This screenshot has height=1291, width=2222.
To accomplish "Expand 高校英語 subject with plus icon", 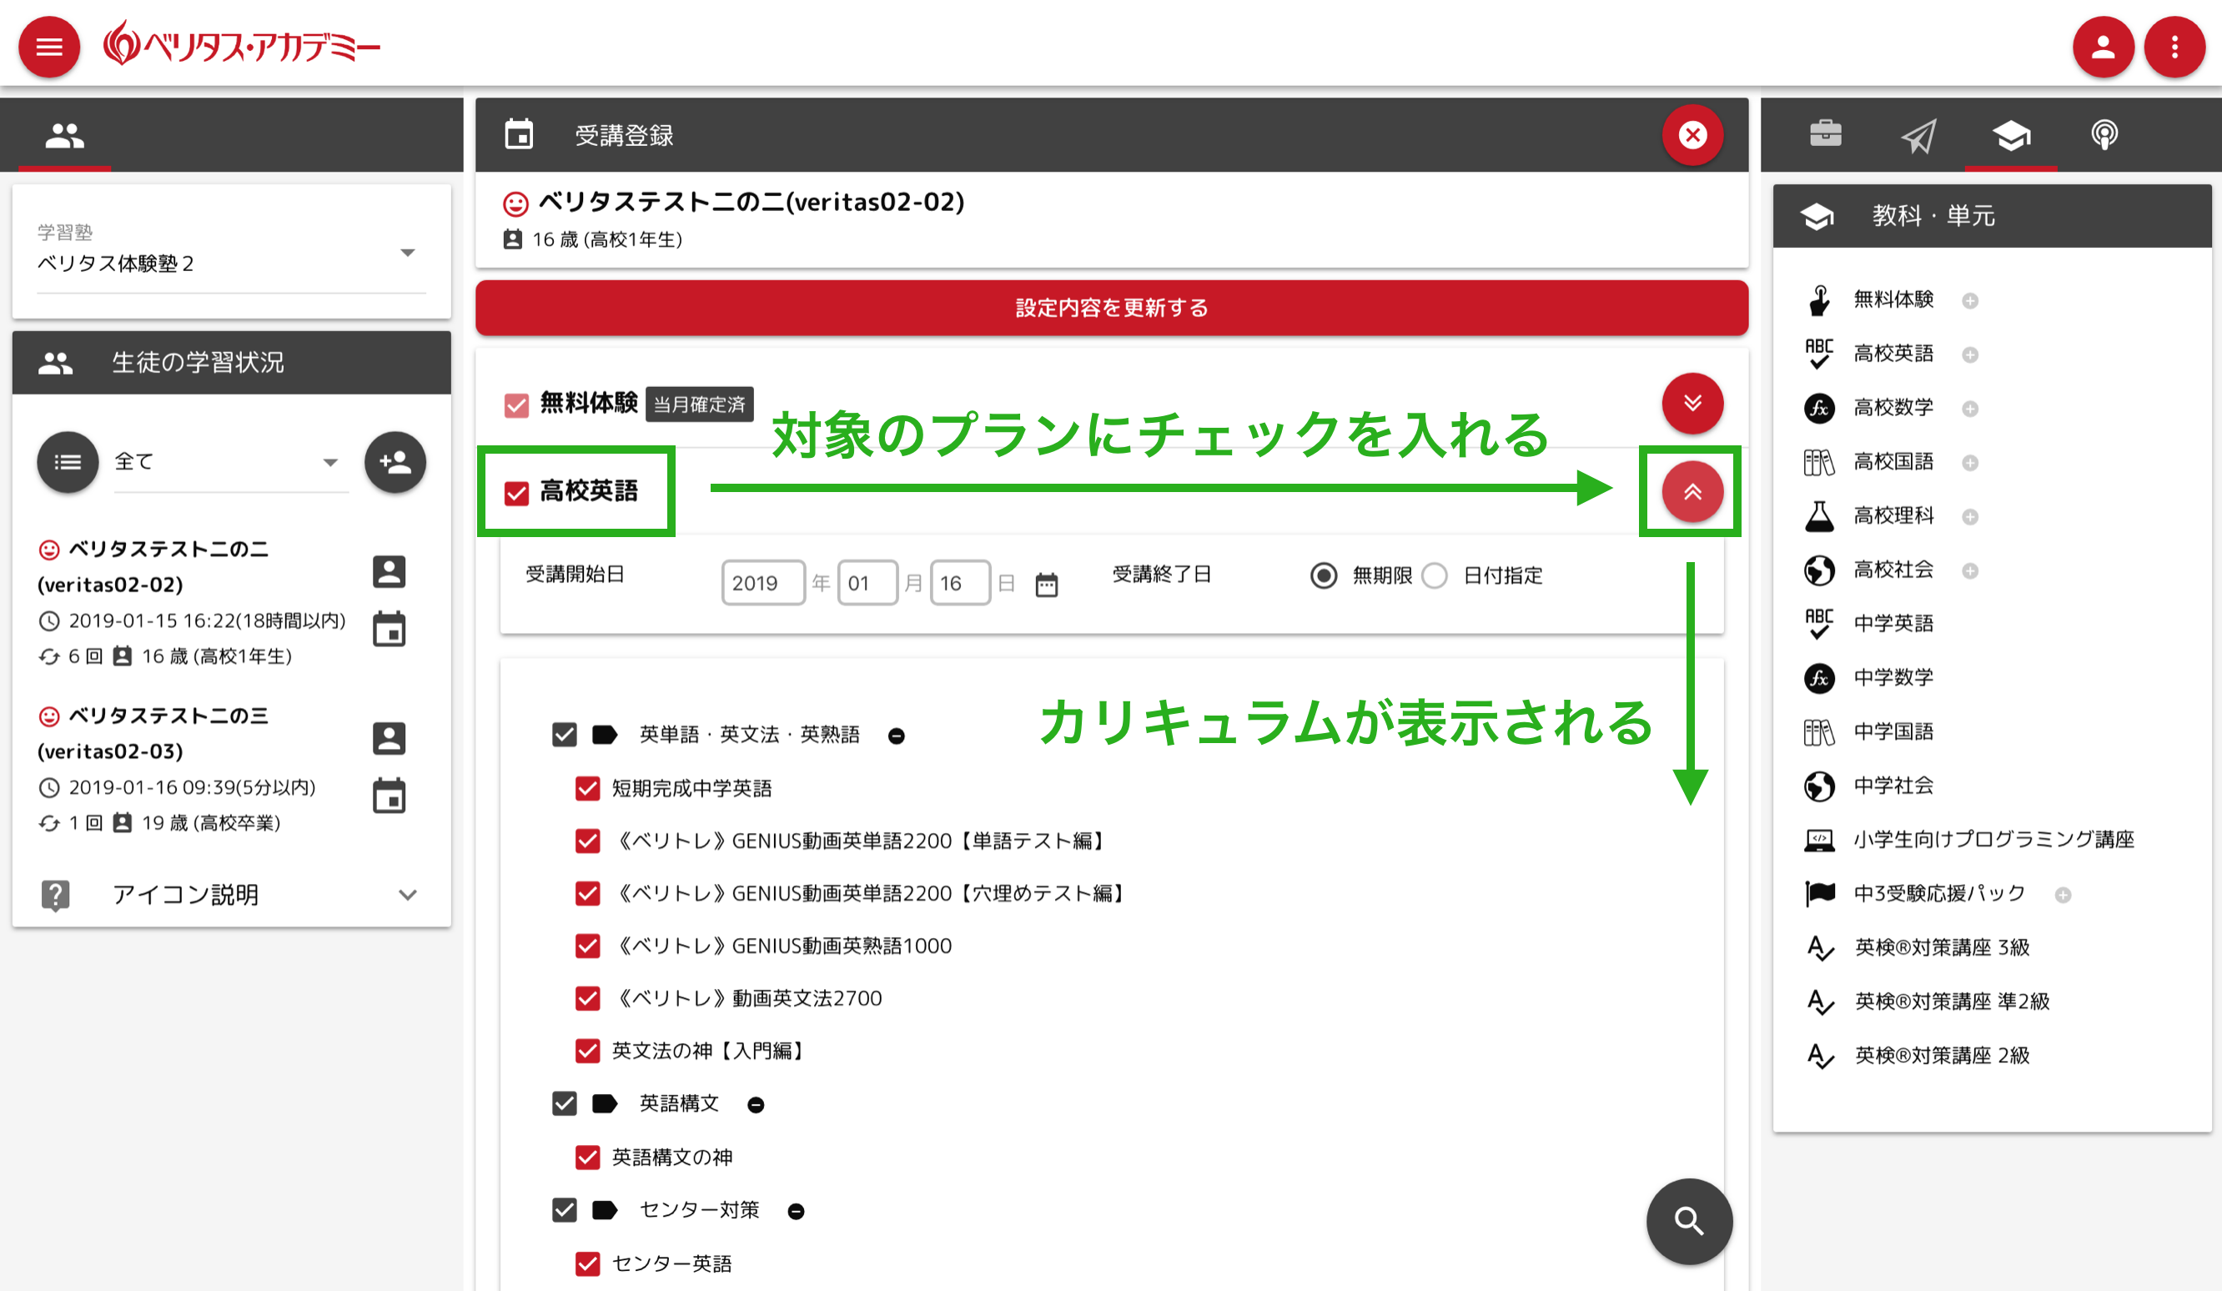I will 1970,354.
